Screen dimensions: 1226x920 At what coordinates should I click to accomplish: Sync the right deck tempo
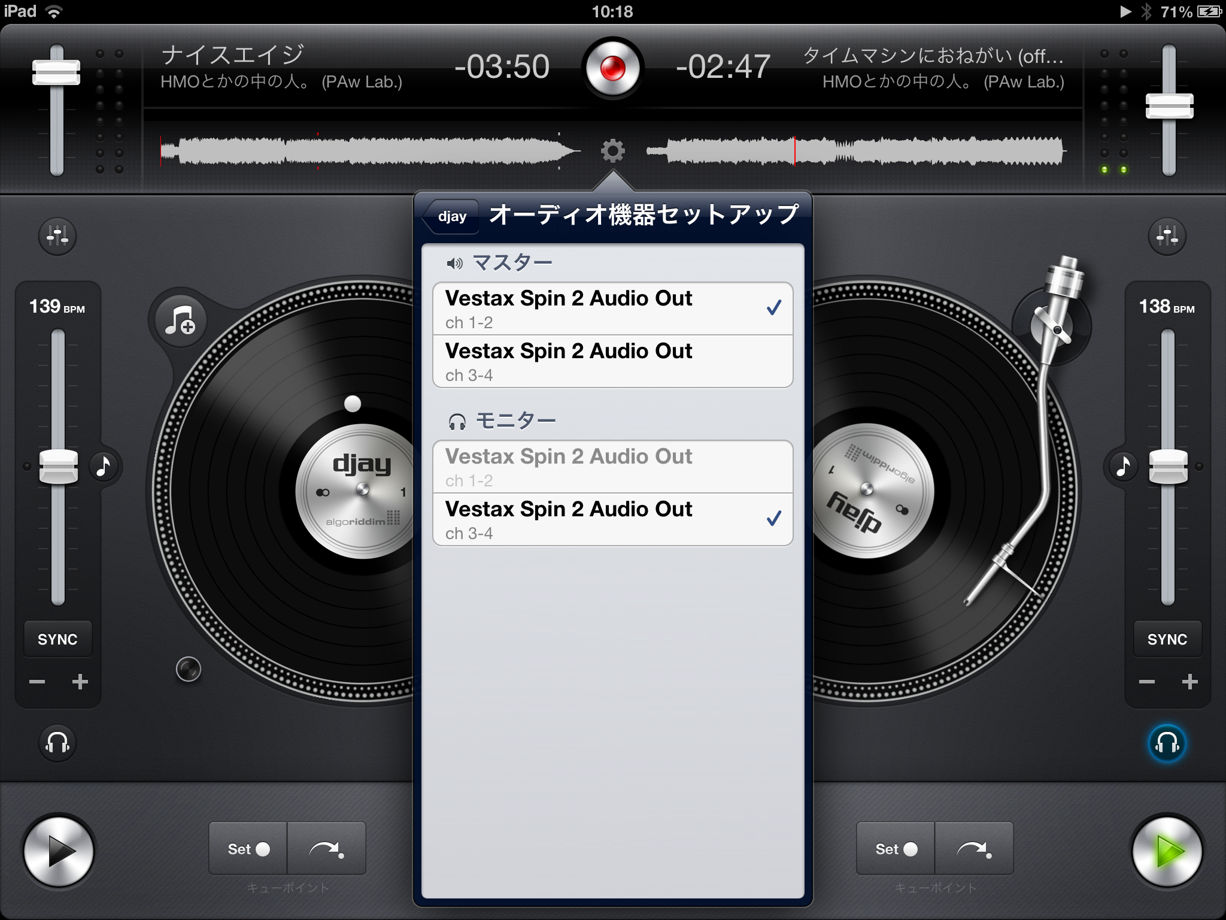(x=1167, y=639)
